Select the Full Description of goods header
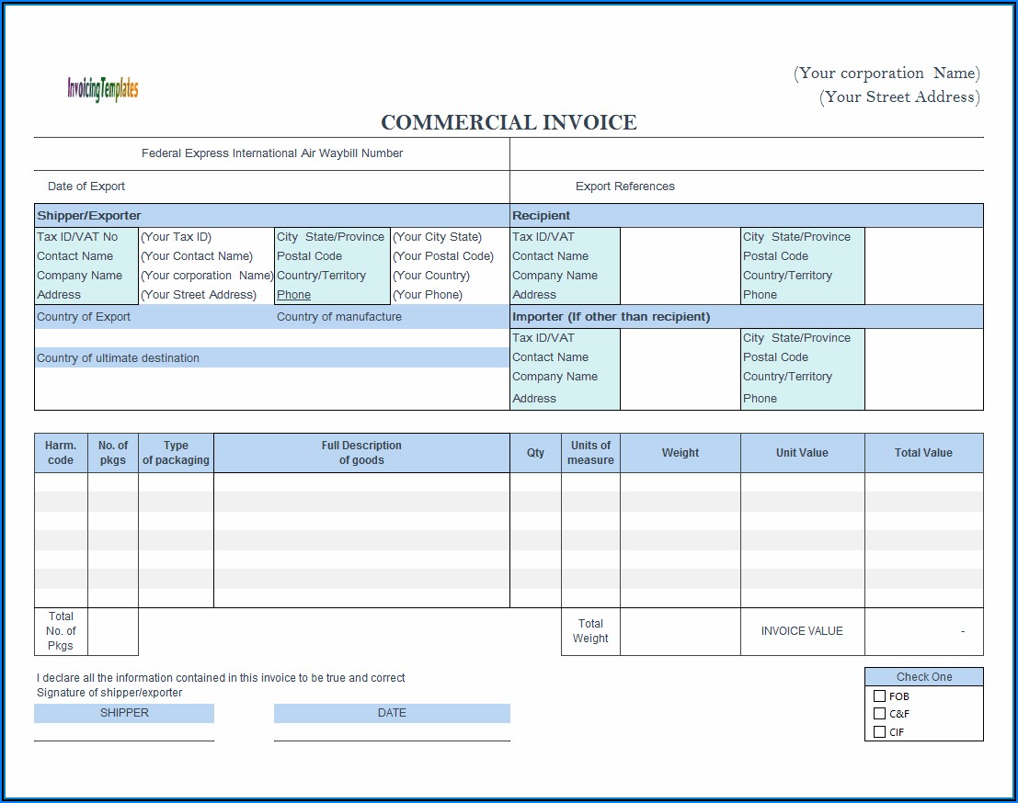Screen dimensions: 1018x803 click(361, 453)
